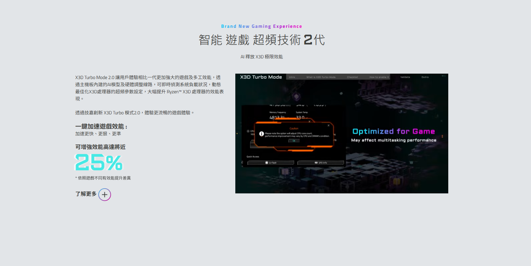Image resolution: width=531 pixels, height=266 pixels.
Task: Click the subtitle AI 釋放 X3D 極限效能
Action: point(261,57)
